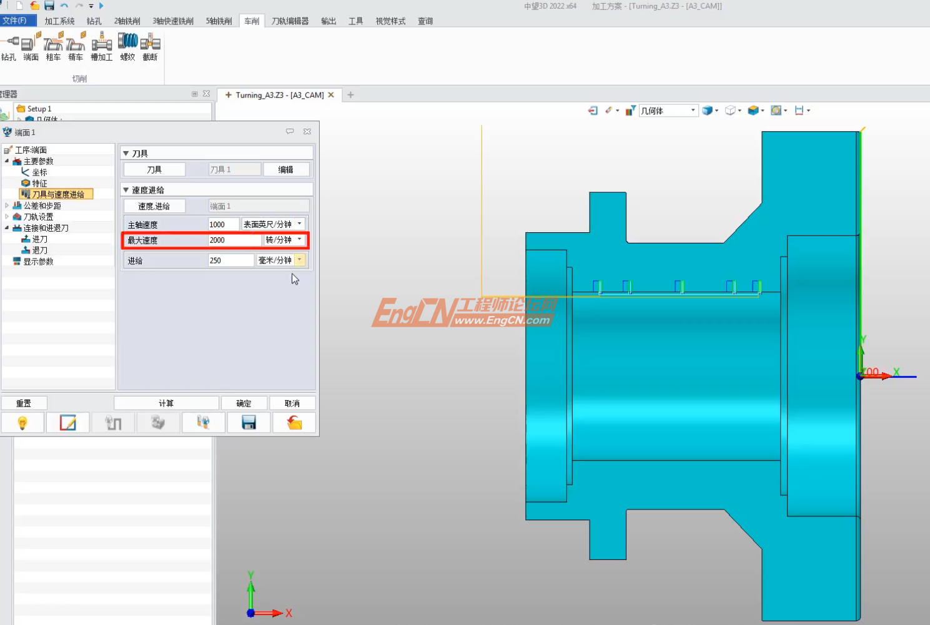This screenshot has height=625, width=930.
Task: Select 显示参数 in the tree
Action: (38, 262)
